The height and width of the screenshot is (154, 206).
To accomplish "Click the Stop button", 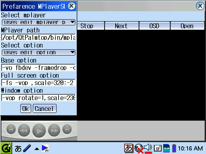I will coord(91,26).
